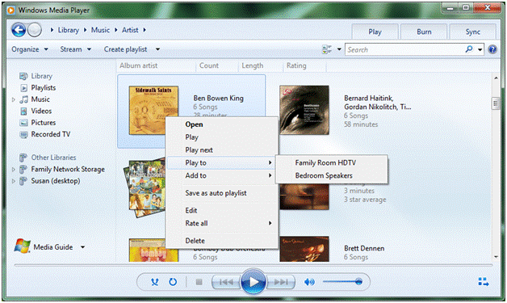The width and height of the screenshot is (507, 303).
Task: Click Library in breadcrumb path
Action: coord(69,30)
